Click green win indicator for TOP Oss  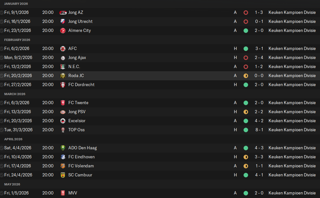(x=246, y=130)
